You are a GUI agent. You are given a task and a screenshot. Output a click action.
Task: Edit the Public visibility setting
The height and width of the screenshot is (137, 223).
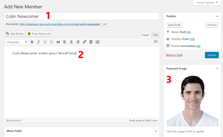[x=193, y=39]
